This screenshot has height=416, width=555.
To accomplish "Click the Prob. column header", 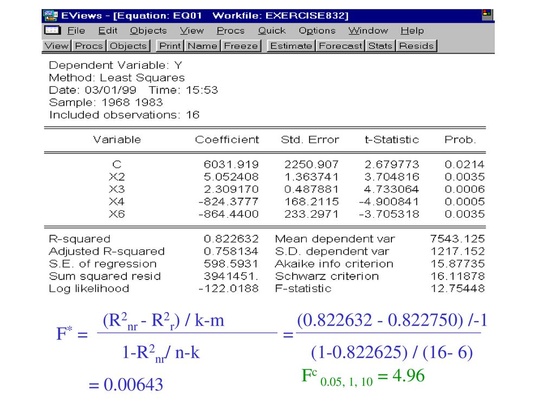I will (460, 140).
